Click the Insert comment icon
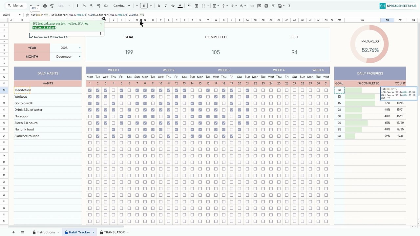The image size is (420, 236). tap(259, 6)
